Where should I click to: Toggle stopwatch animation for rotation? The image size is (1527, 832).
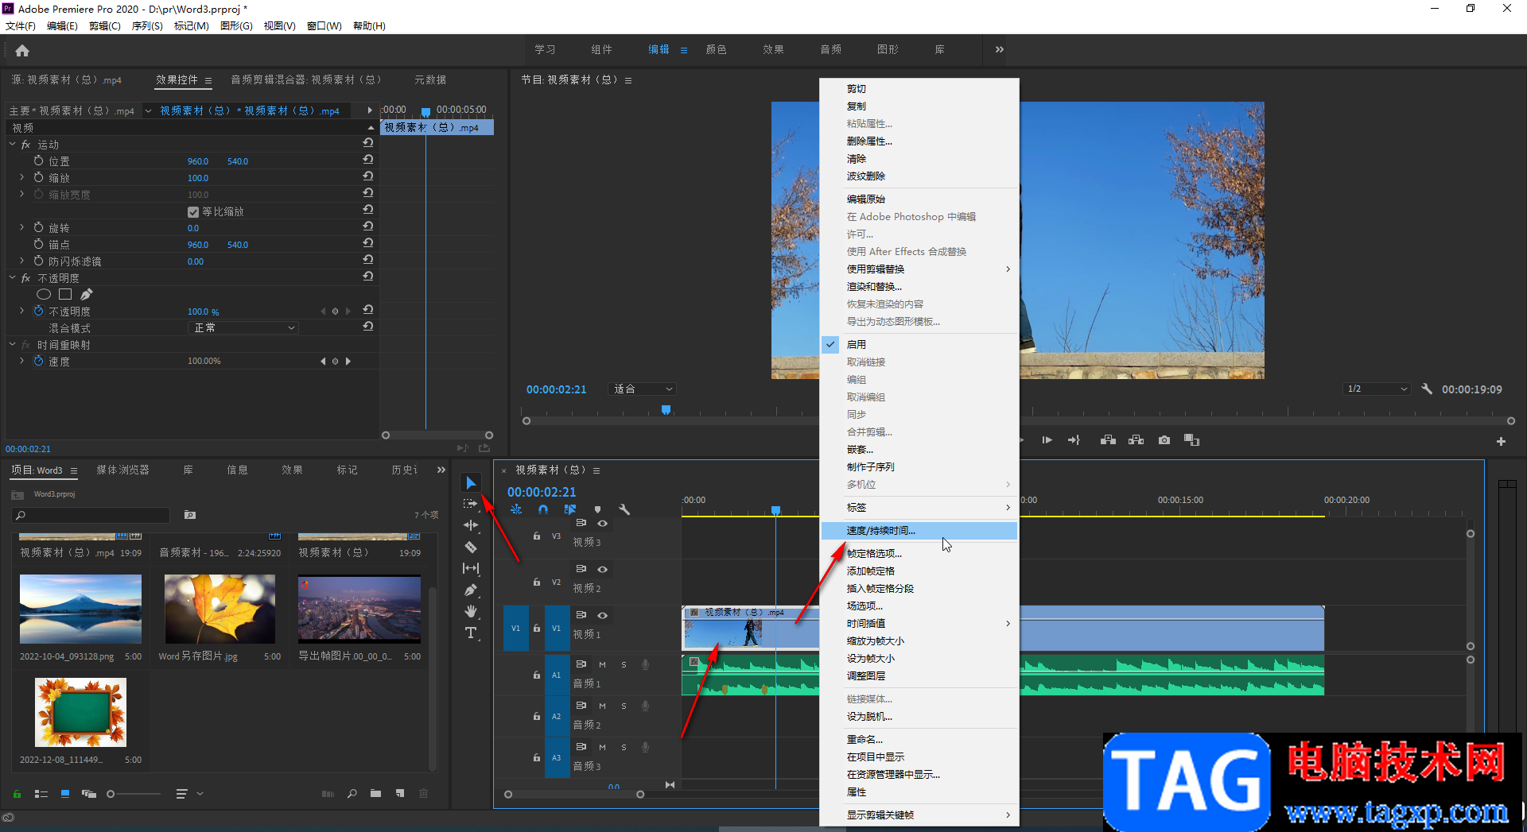coord(38,227)
